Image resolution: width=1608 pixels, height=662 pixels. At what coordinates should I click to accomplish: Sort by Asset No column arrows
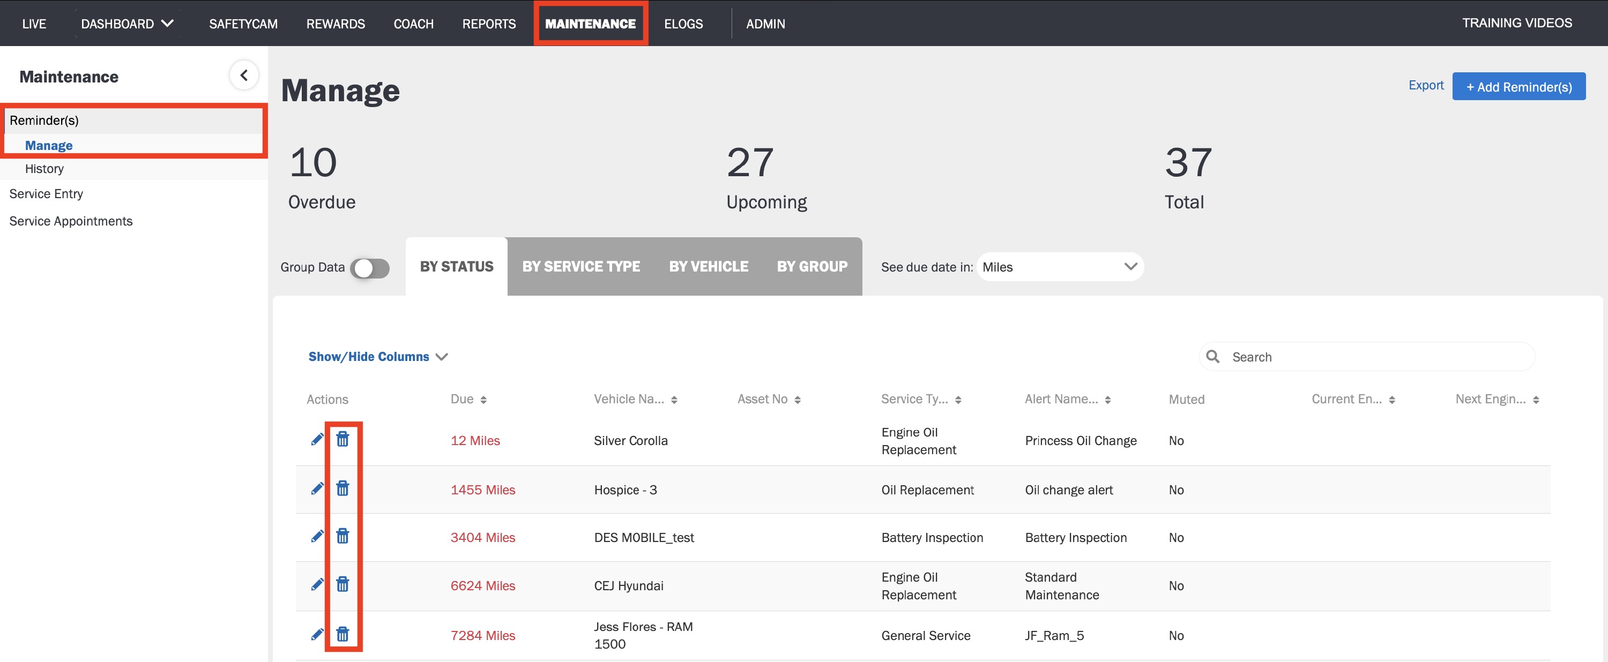coord(798,400)
